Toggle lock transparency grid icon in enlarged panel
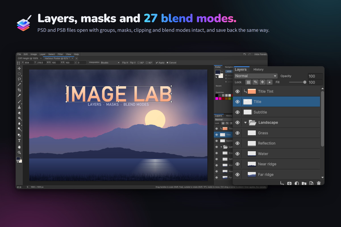Viewport: 341px width, 227px height. tap(248, 82)
